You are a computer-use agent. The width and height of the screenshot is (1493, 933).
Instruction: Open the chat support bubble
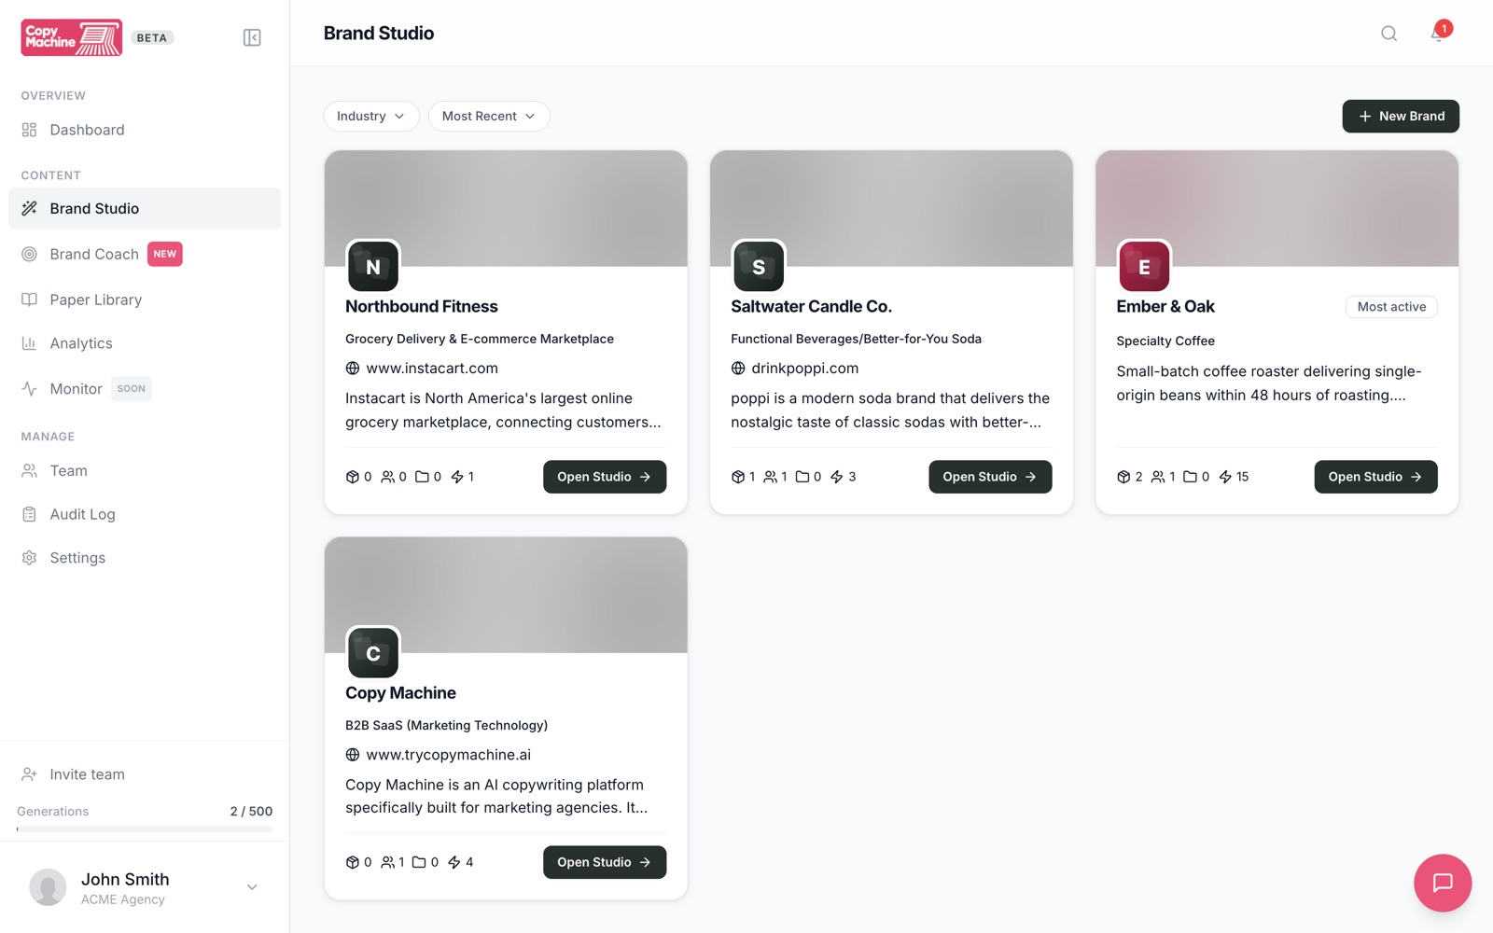(1443, 883)
